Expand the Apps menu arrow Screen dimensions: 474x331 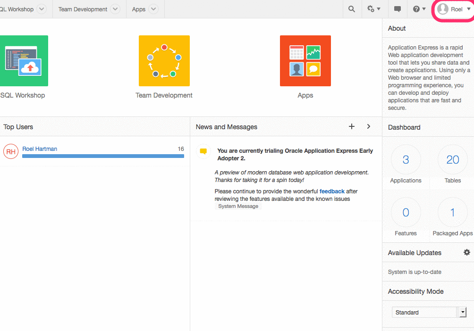click(x=153, y=9)
